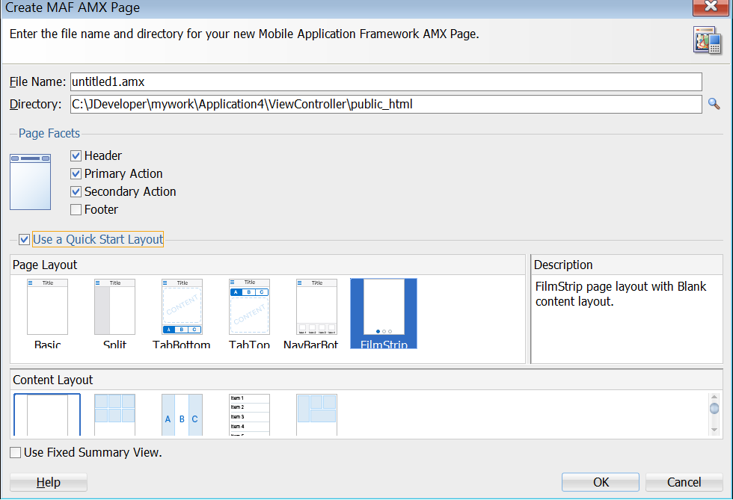Click the directory browse magnifier icon
Screen dimensions: 733x500
pos(714,104)
